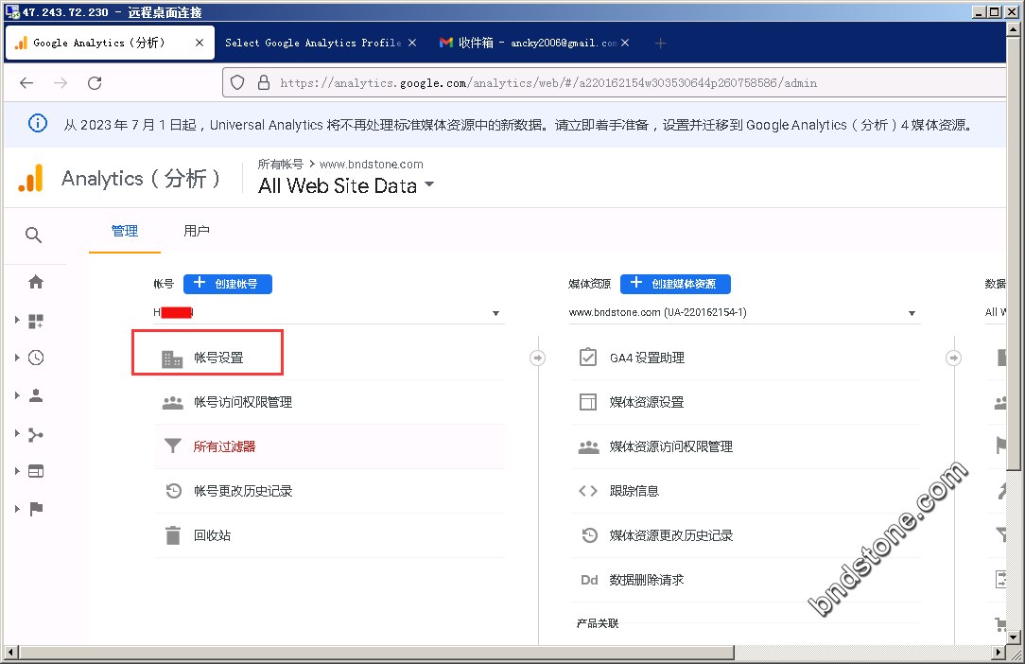Click the people icon beside 帐号访问权限管理
The width and height of the screenshot is (1025, 664).
173,402
